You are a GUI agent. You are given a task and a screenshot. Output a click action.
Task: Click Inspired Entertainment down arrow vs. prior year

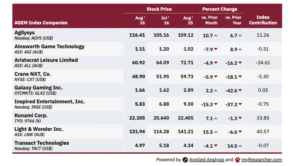[x=240, y=104]
